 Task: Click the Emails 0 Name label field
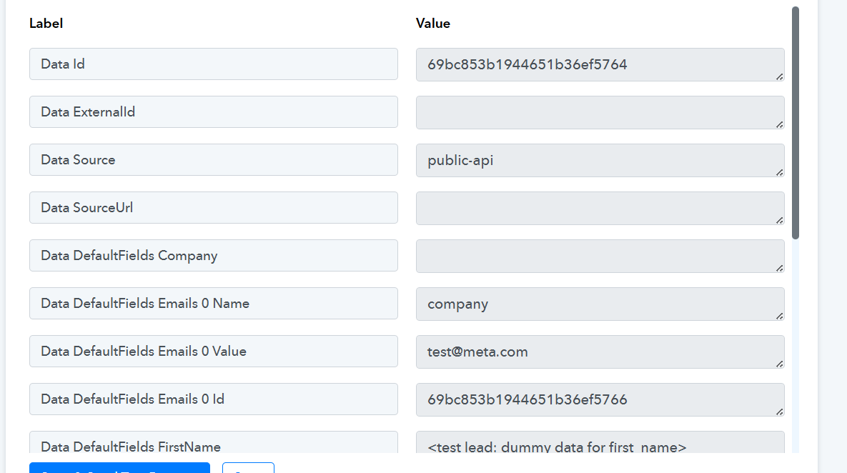pyautogui.click(x=213, y=304)
